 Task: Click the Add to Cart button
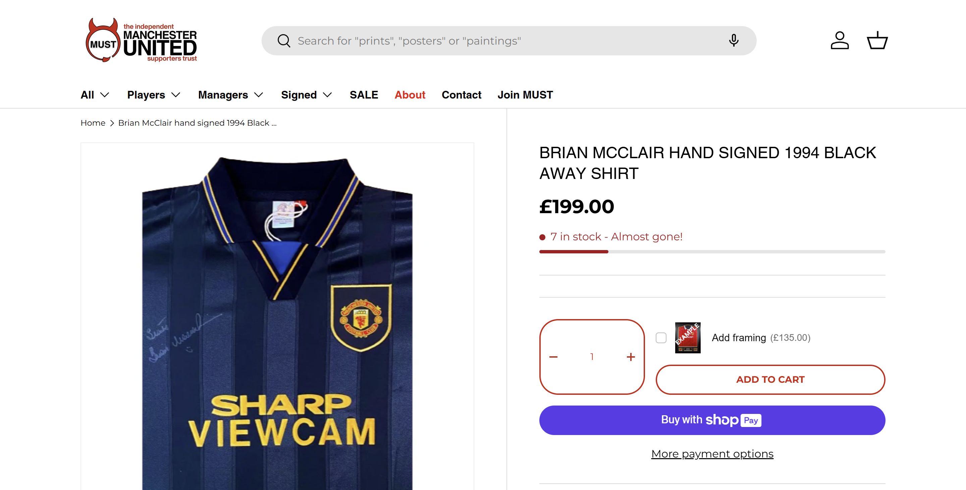[770, 379]
